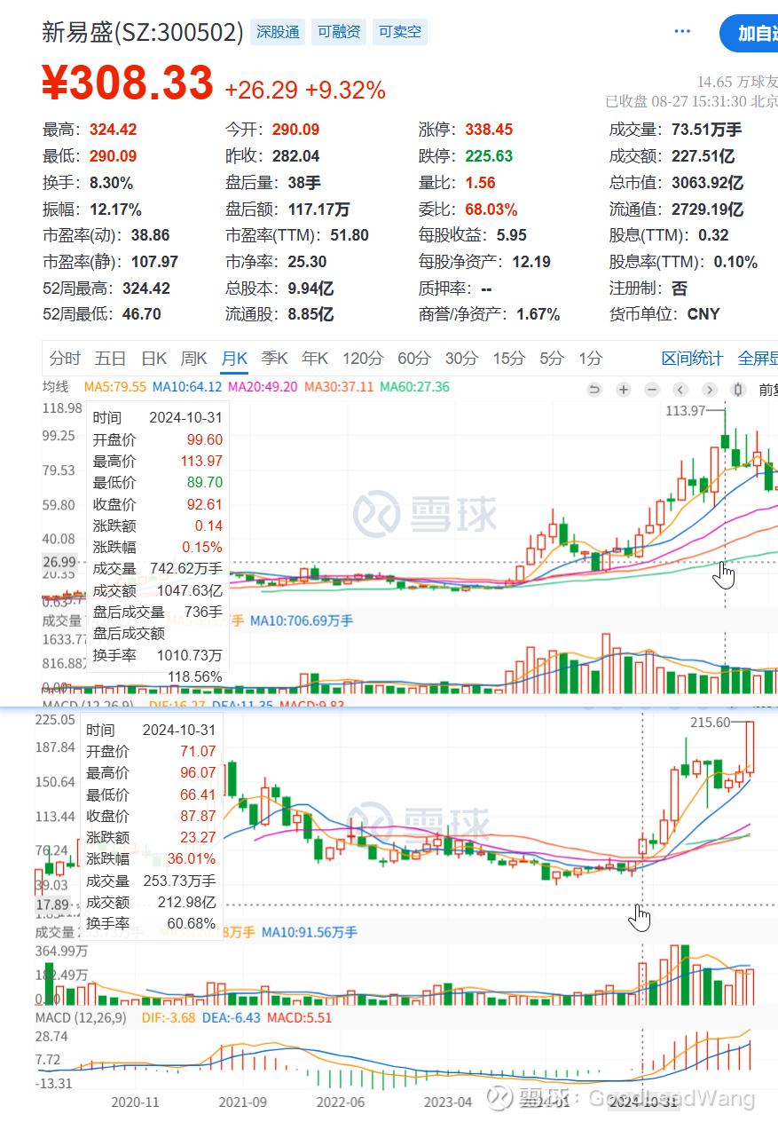
Task: Show the 5分 chart
Action: (552, 359)
